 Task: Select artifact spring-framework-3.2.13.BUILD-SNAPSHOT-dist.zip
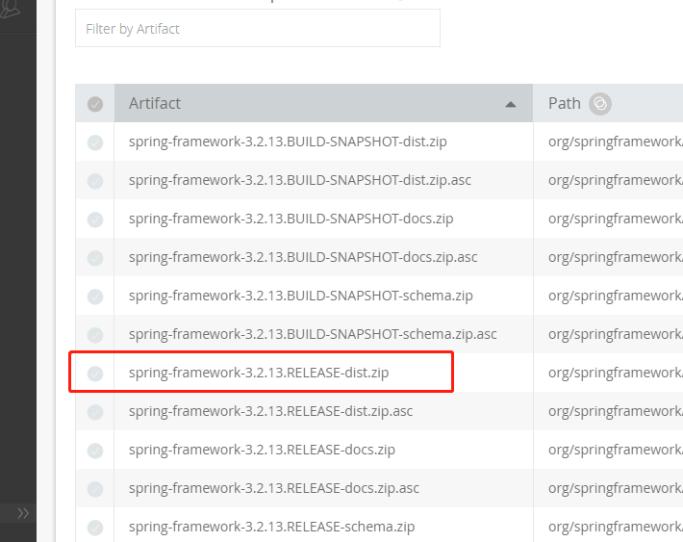288,142
